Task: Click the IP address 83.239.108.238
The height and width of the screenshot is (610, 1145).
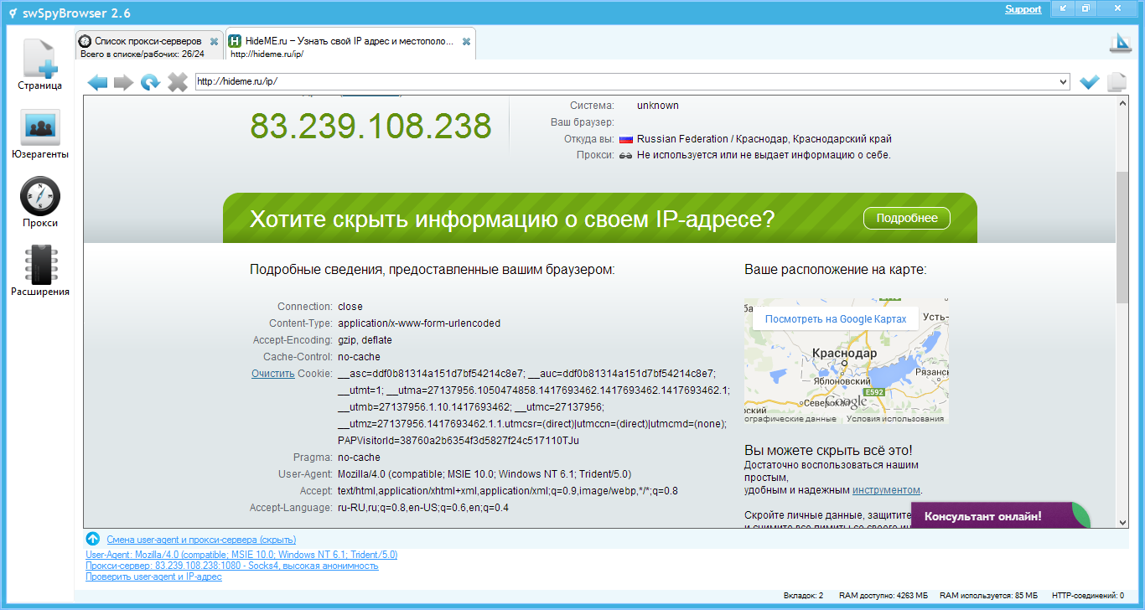Action: pos(370,127)
